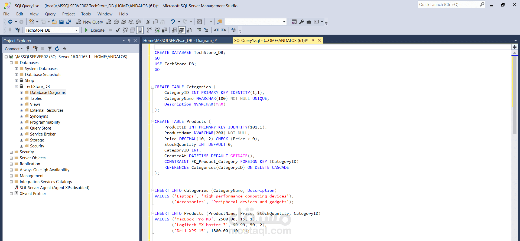Open a Database Engine Query icon
The height and width of the screenshot is (241, 520).
[x=109, y=22]
